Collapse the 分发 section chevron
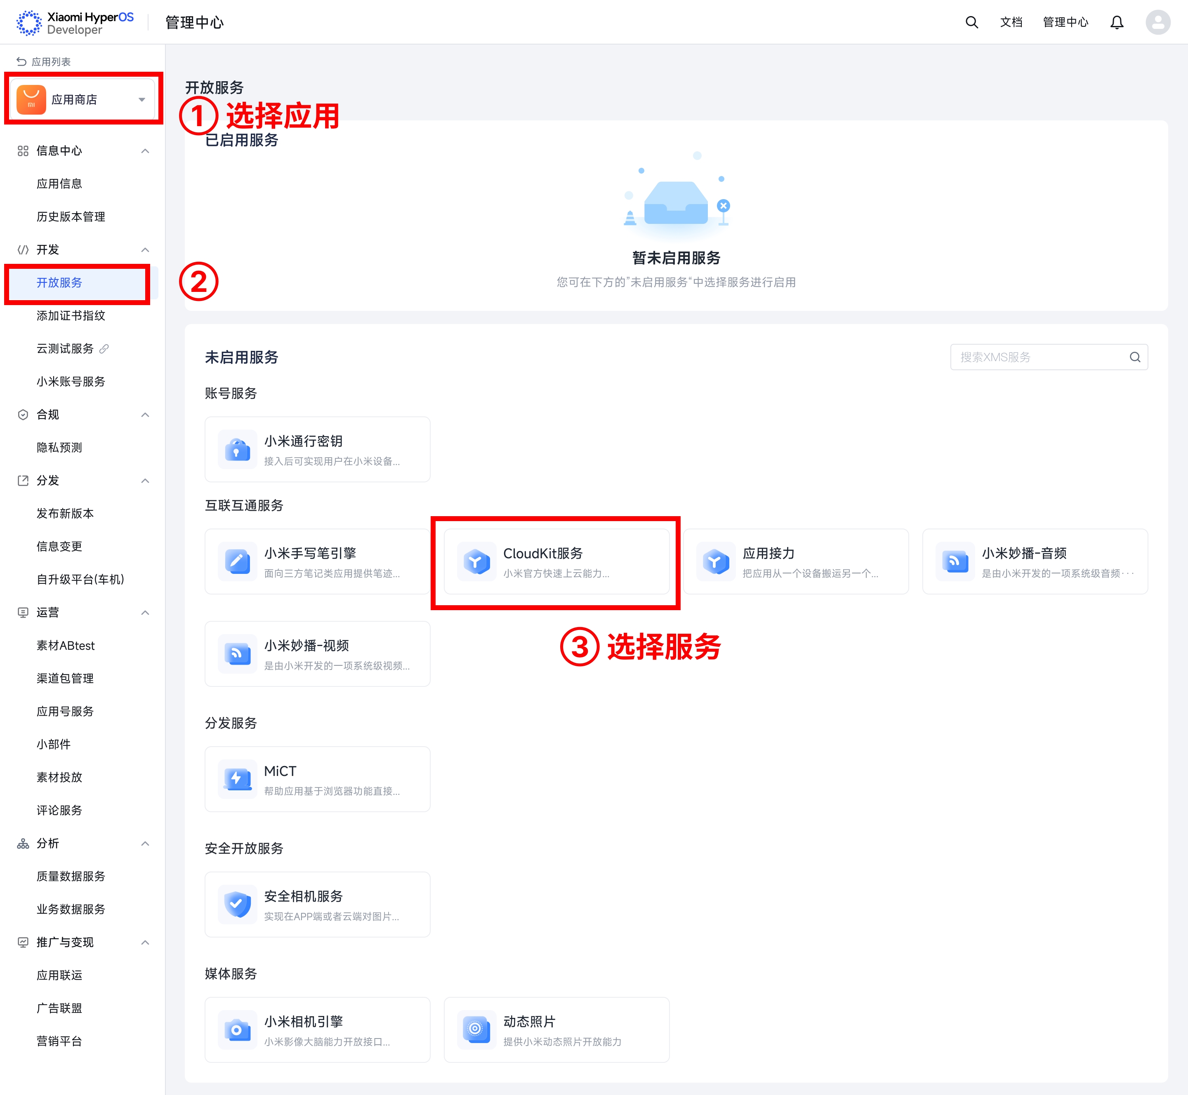Viewport: 1188px width, 1095px height. coord(145,481)
